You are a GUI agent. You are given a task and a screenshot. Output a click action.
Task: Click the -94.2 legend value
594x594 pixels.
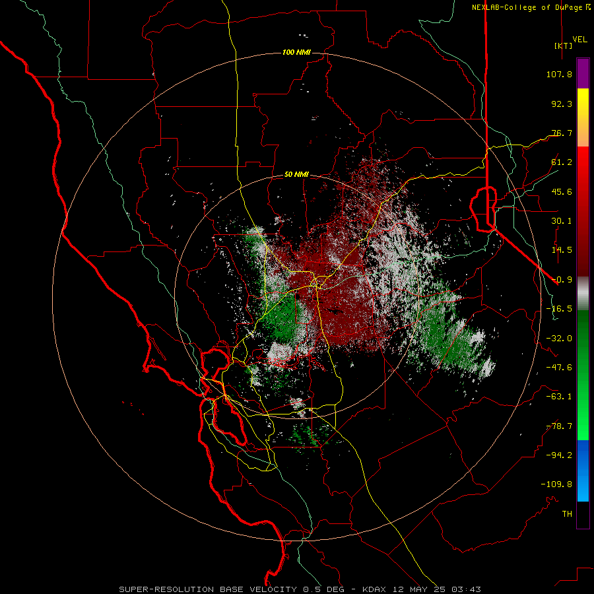pos(559,455)
